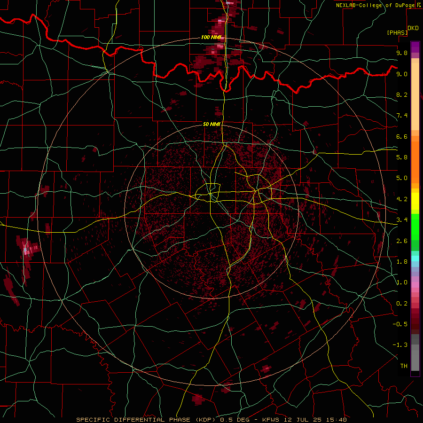Click the 9.8 value on the scale
The width and height of the screenshot is (423, 423).
(402, 53)
